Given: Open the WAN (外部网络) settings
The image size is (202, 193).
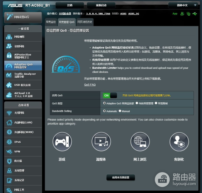Looking at the screenshot, I should click(x=23, y=132).
